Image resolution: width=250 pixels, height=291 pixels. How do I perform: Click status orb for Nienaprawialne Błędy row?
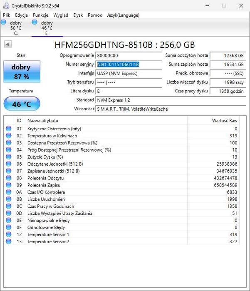[x=9, y=220]
